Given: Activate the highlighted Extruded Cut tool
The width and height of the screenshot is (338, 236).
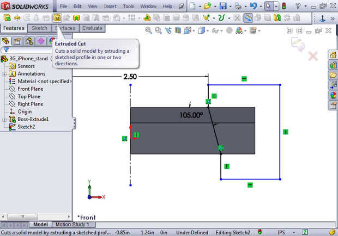Looking at the screenshot, I should click(x=57, y=18).
